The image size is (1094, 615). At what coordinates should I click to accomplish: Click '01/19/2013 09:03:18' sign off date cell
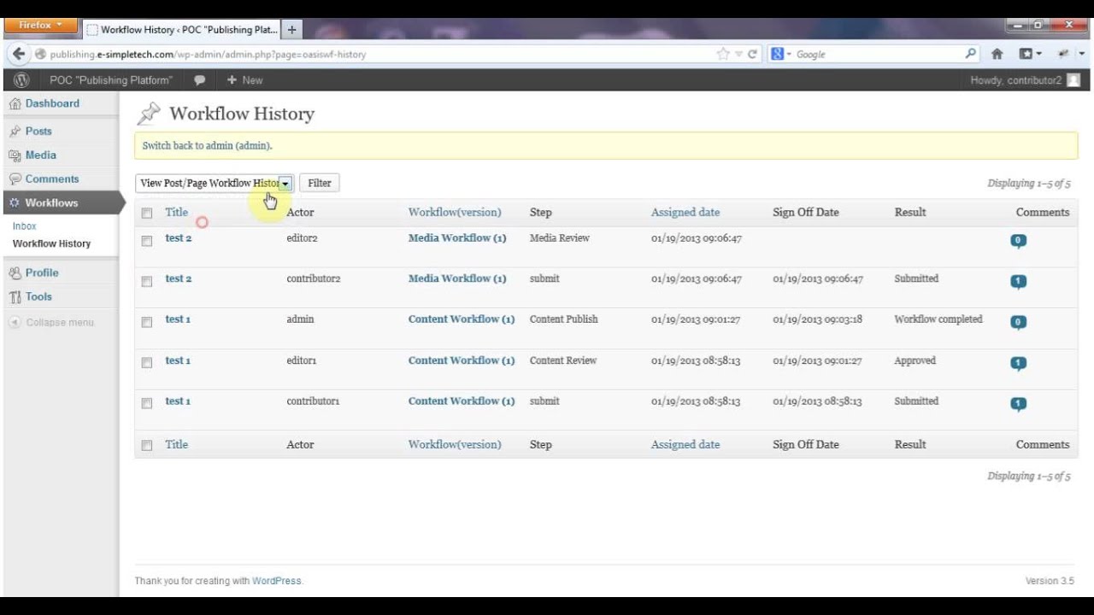(x=818, y=319)
